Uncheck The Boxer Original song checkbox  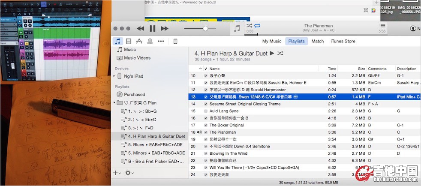(x=206, y=125)
